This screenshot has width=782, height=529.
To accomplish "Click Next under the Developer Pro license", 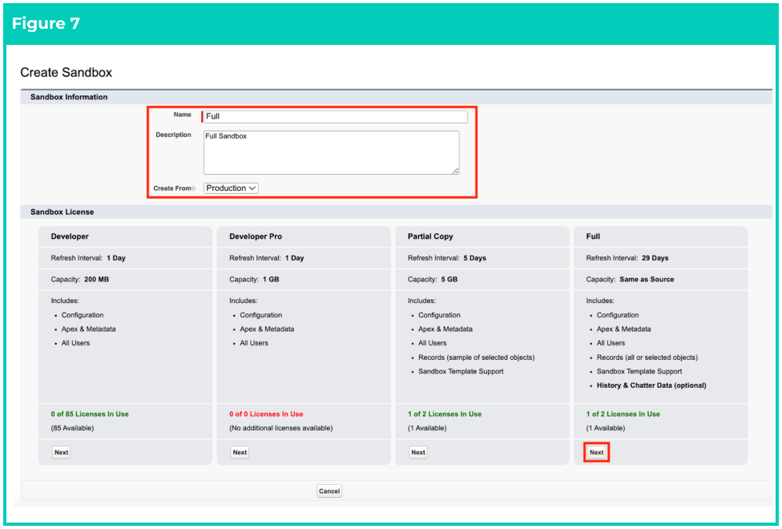I will click(x=240, y=452).
